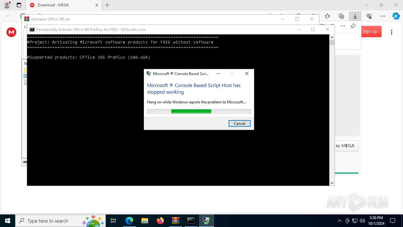Open volume control in system tray
Image resolution: width=403 pixels, height=227 pixels.
(x=362, y=221)
